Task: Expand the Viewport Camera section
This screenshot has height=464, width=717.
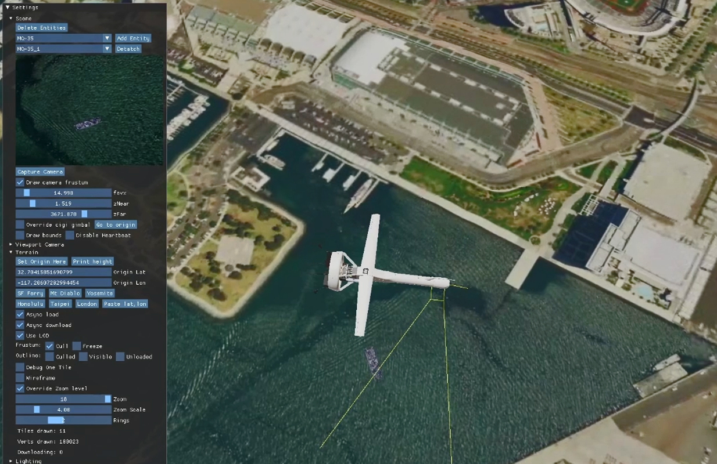Action: (11, 245)
